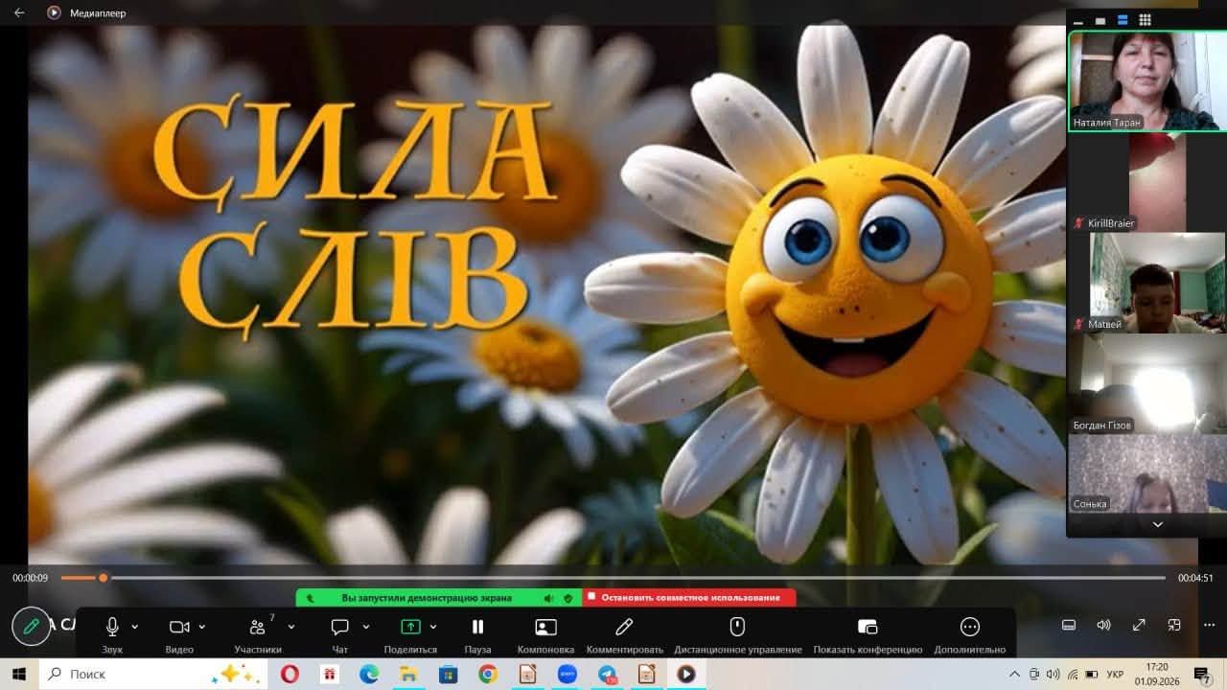The height and width of the screenshot is (690, 1227).
Task: Open Google Chrome from the taskbar
Action: pos(488,674)
